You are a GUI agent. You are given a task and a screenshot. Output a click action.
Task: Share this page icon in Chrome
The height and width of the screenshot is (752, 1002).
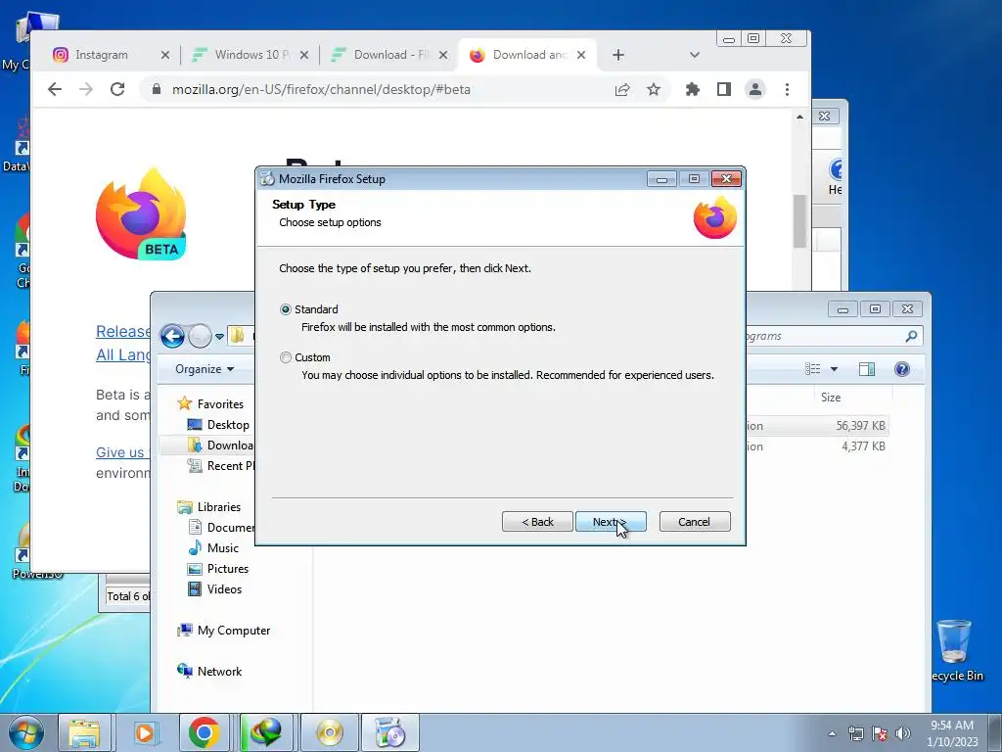[621, 89]
